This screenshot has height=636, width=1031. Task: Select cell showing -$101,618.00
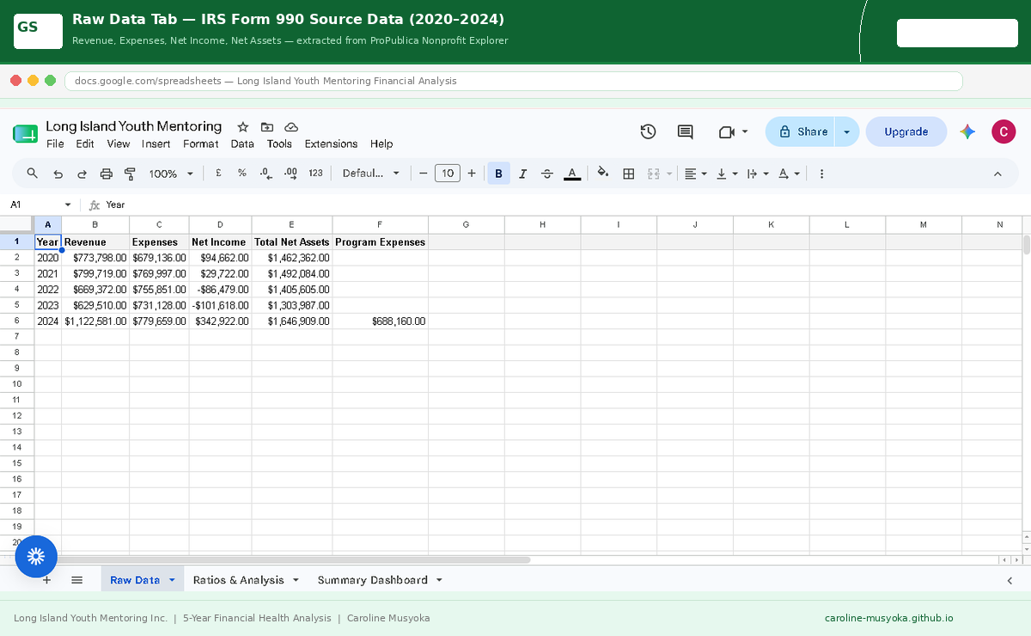220,305
